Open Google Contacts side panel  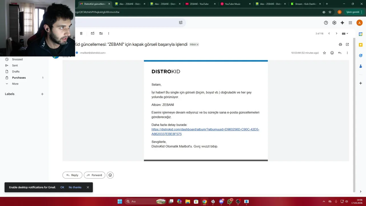pyautogui.click(x=361, y=66)
